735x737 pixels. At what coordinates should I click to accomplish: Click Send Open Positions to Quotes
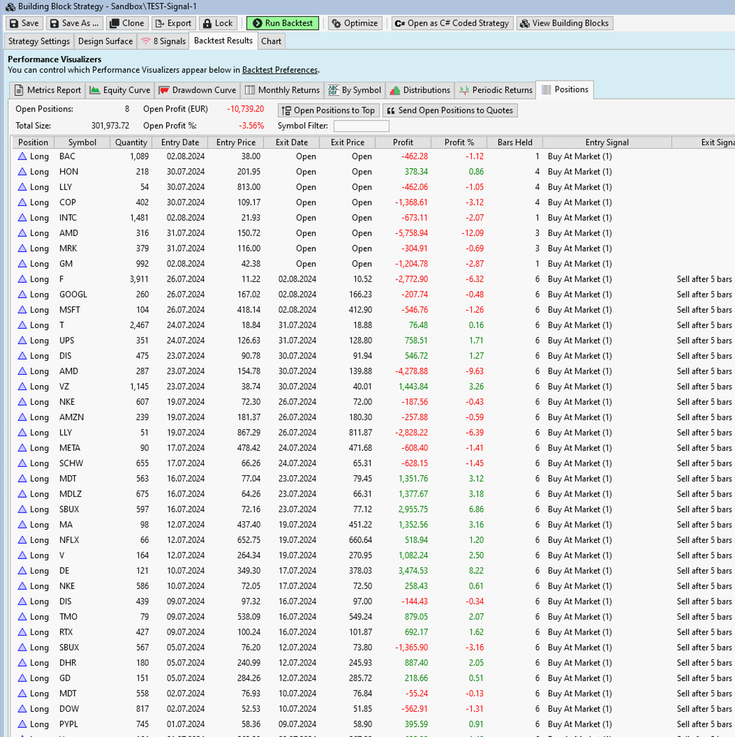click(x=450, y=111)
